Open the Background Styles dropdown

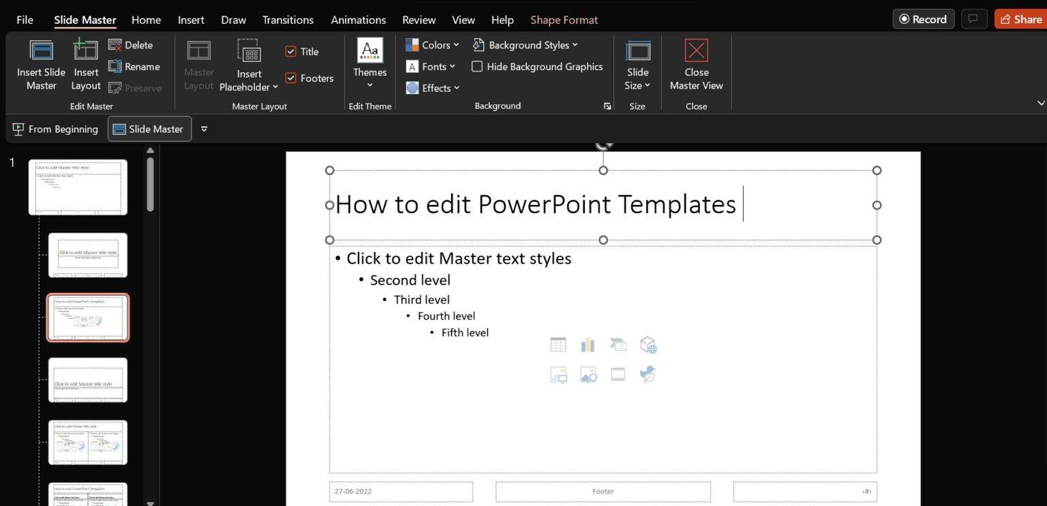pyautogui.click(x=524, y=45)
